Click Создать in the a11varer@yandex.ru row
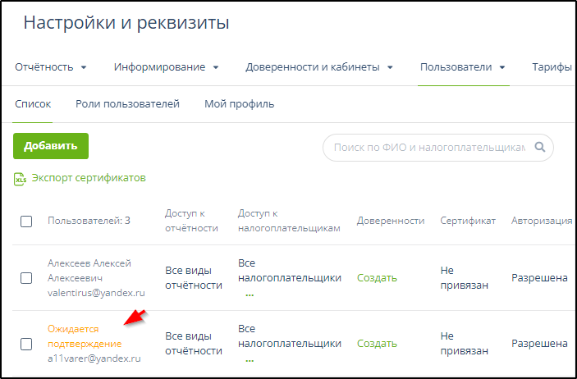This screenshot has height=379, width=577. point(377,344)
